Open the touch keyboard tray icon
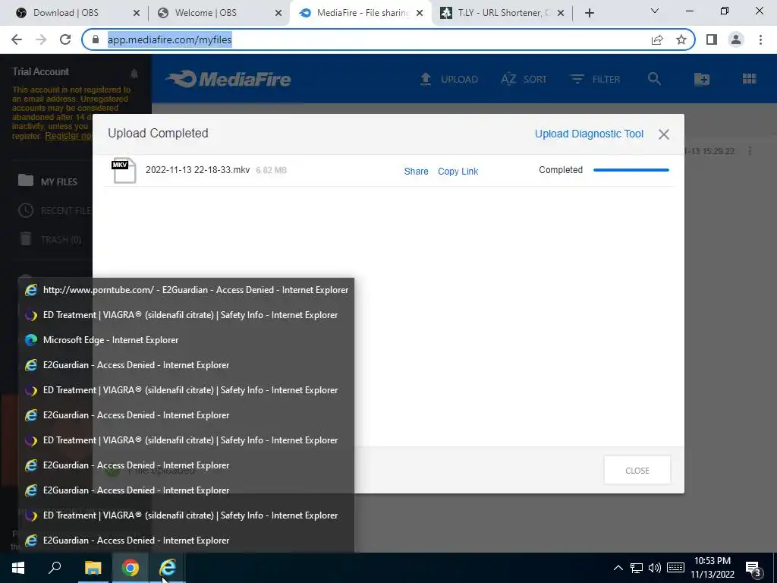This screenshot has height=583, width=777. pos(675,568)
